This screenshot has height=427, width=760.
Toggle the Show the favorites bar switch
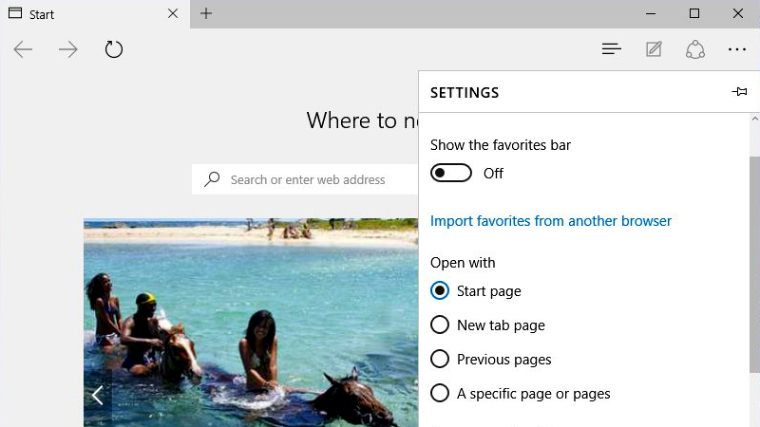(x=451, y=174)
